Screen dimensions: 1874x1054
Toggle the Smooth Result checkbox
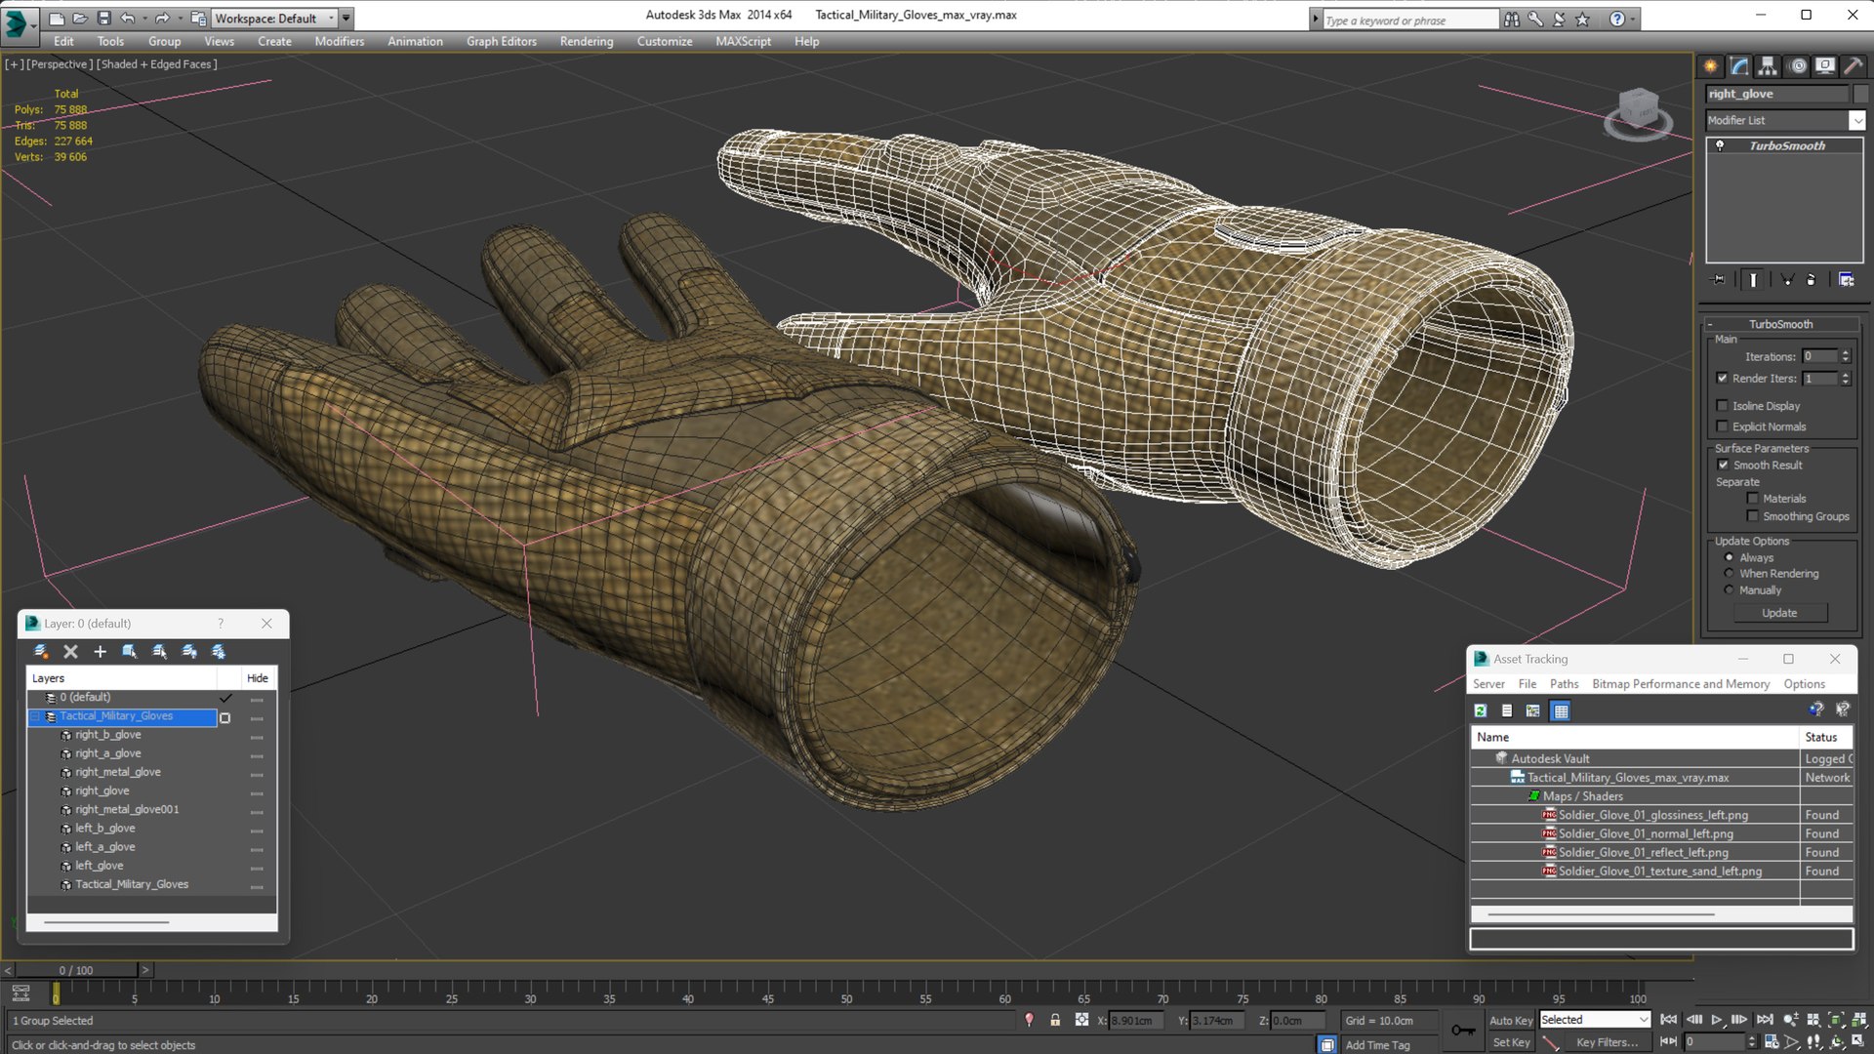pos(1723,466)
